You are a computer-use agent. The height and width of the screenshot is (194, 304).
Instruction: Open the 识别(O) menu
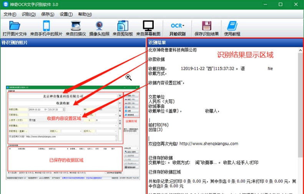point(29,14)
